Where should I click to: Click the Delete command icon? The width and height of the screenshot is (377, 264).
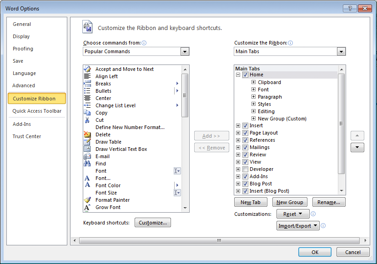coord(87,134)
